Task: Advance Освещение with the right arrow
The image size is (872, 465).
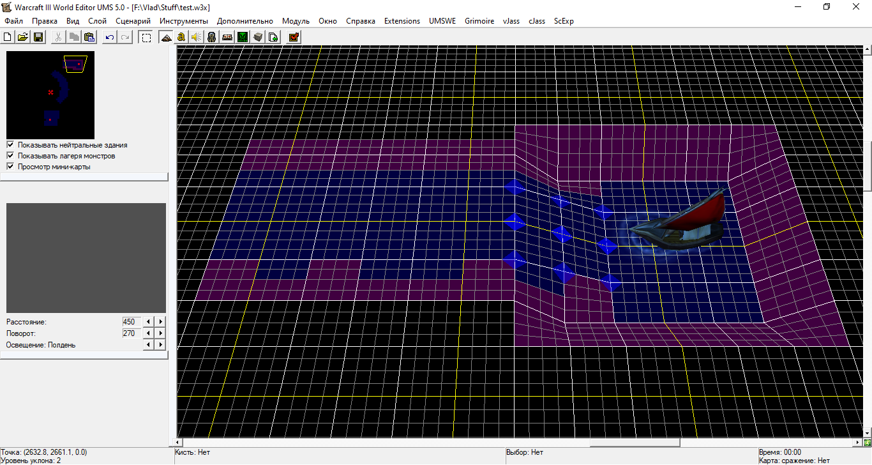Action: point(161,345)
